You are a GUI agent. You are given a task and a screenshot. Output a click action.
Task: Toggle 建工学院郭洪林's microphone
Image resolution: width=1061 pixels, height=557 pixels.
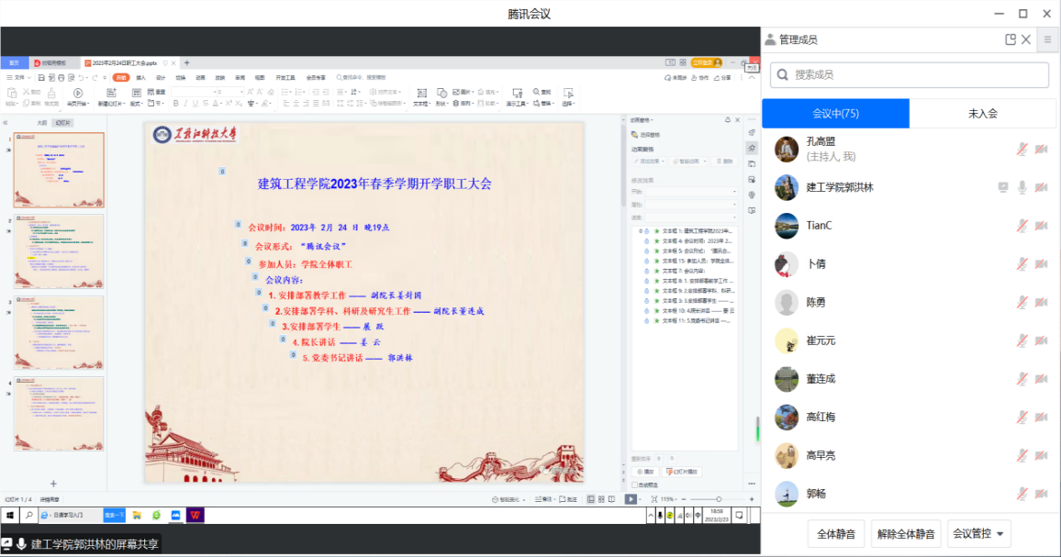(x=1022, y=187)
